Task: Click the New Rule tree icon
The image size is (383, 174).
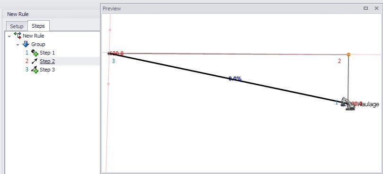Action: pyautogui.click(x=17, y=35)
